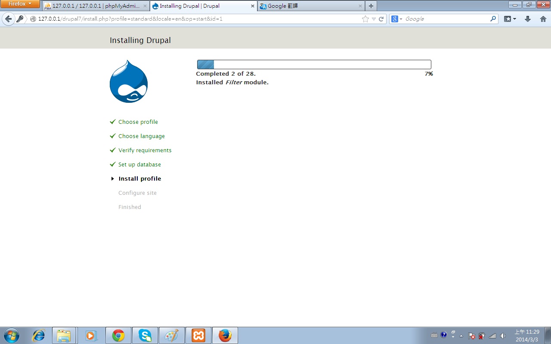Switch to the Google translate tab
This screenshot has width=551, height=344.
click(x=311, y=6)
